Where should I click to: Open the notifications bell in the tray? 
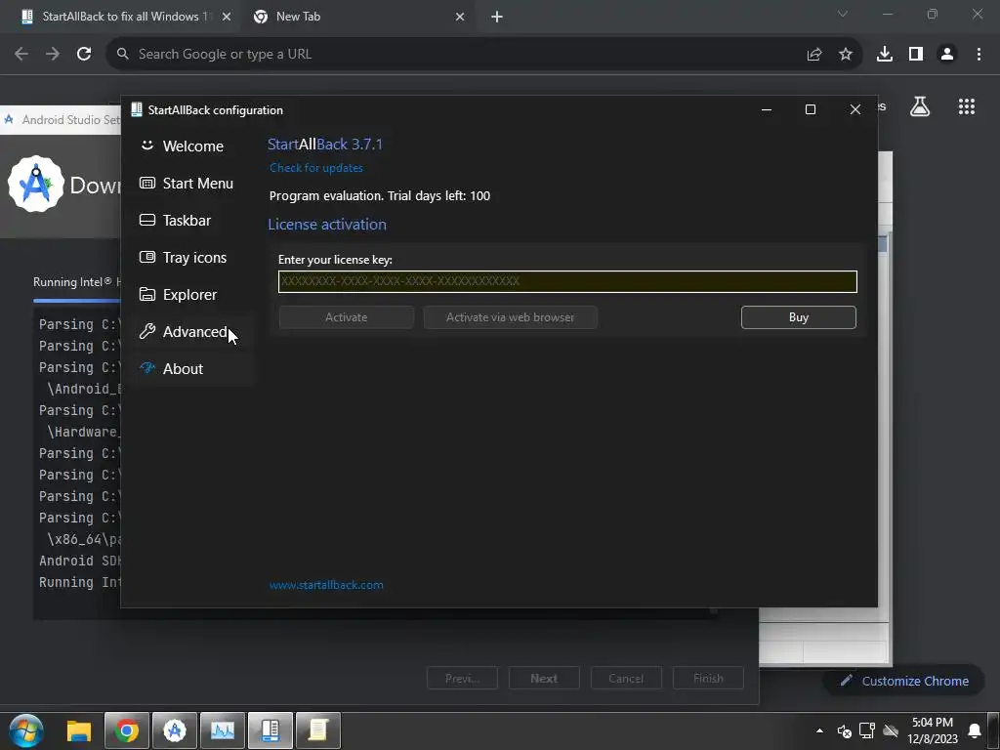[975, 730]
